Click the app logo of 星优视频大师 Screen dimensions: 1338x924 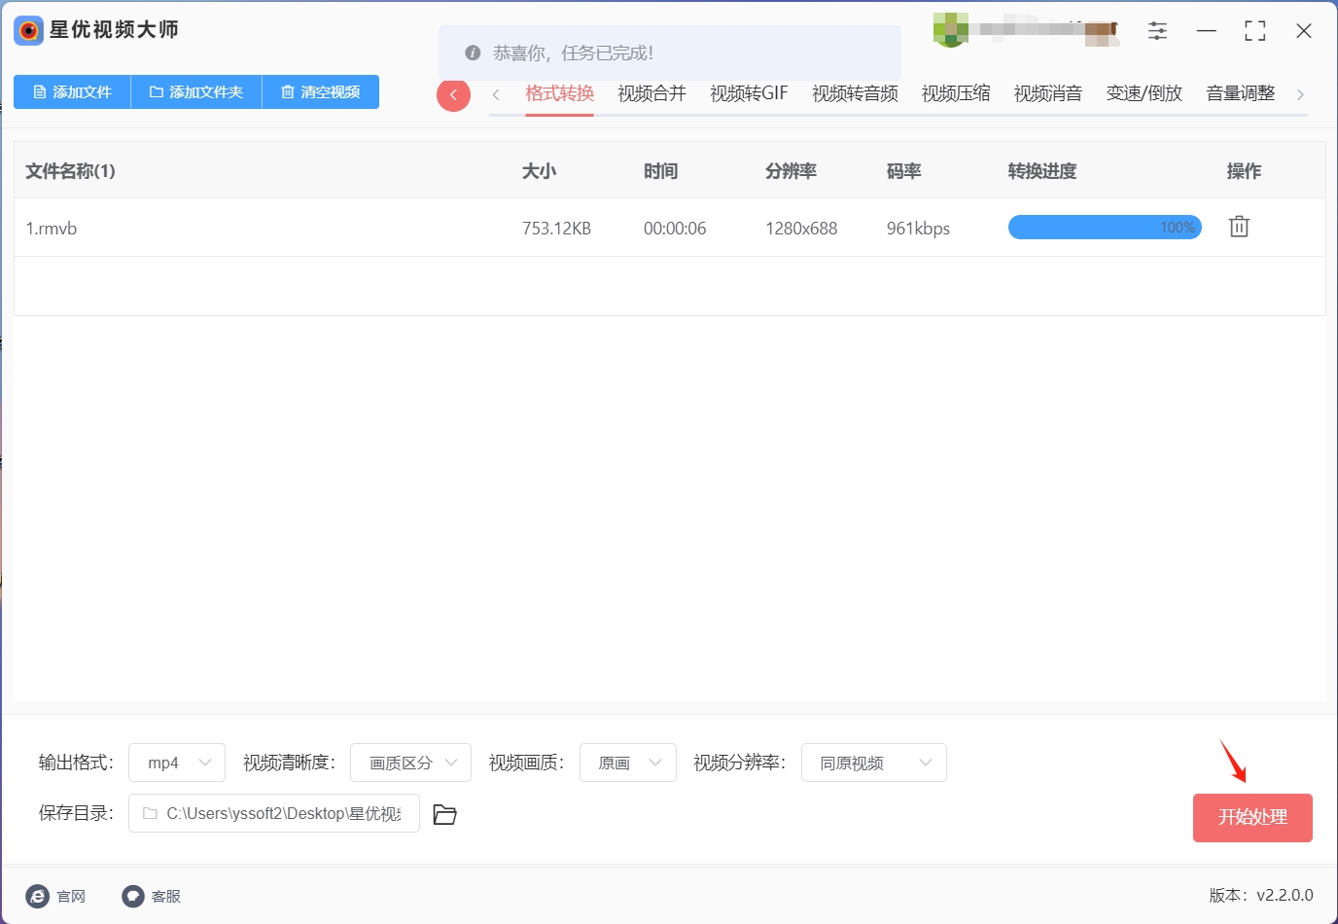tap(28, 31)
